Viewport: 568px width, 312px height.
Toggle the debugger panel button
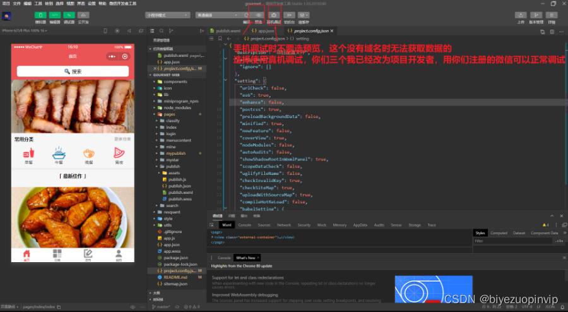click(x=69, y=15)
